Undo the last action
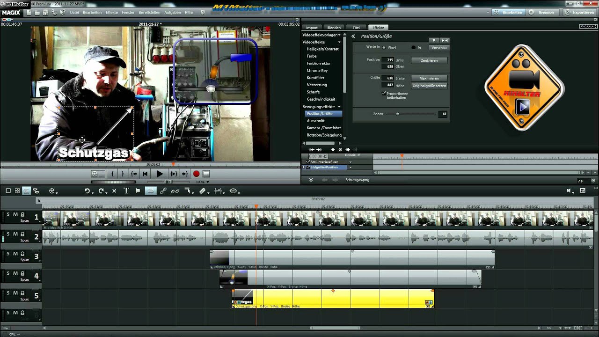 click(x=88, y=191)
